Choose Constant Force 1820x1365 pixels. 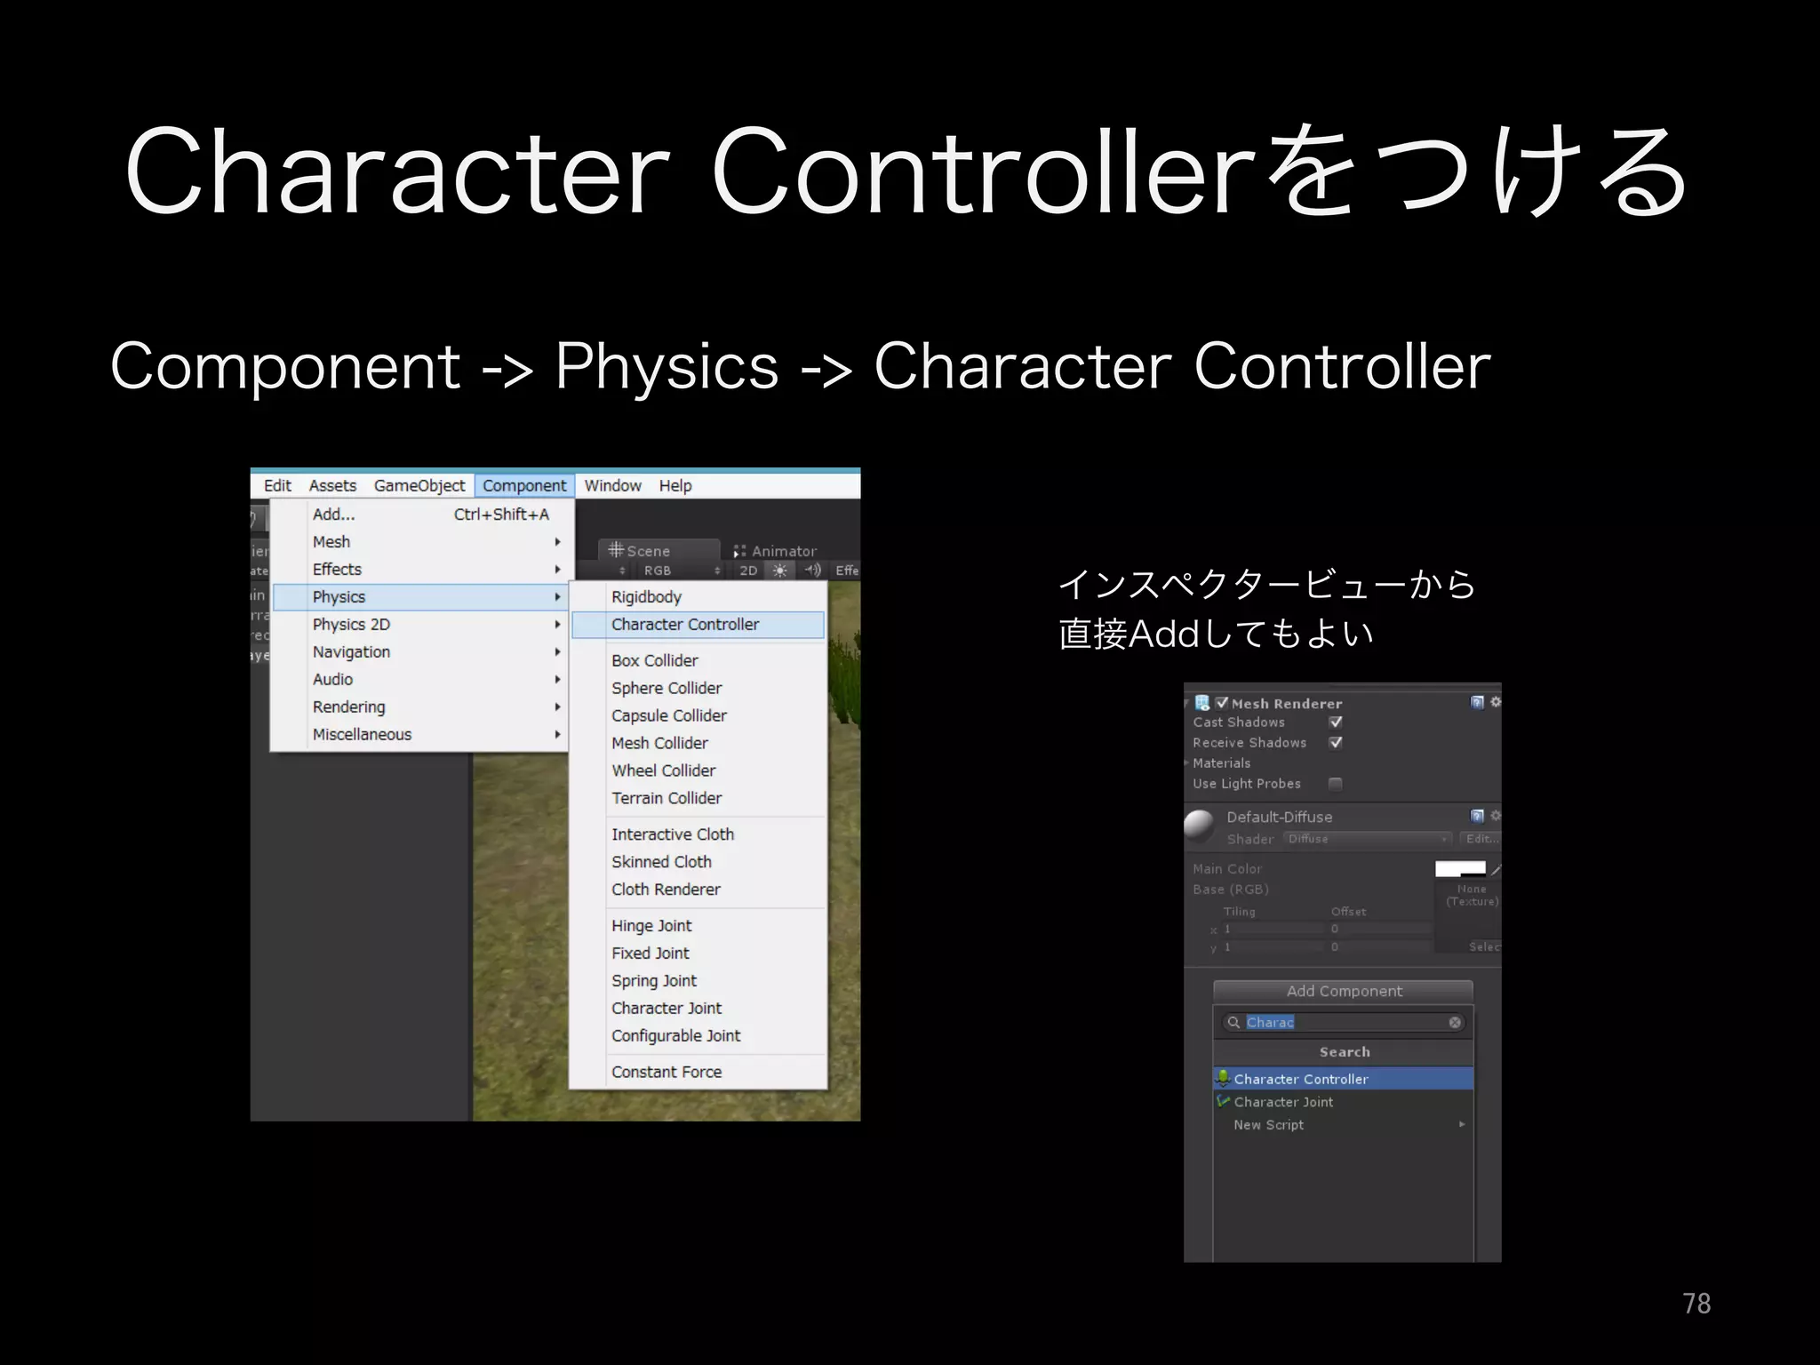coord(698,1073)
